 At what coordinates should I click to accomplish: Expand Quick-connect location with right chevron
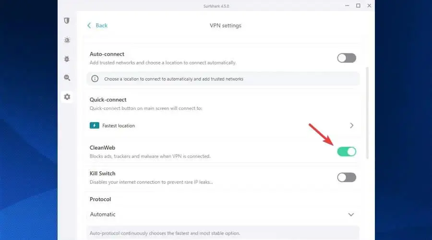pos(352,126)
